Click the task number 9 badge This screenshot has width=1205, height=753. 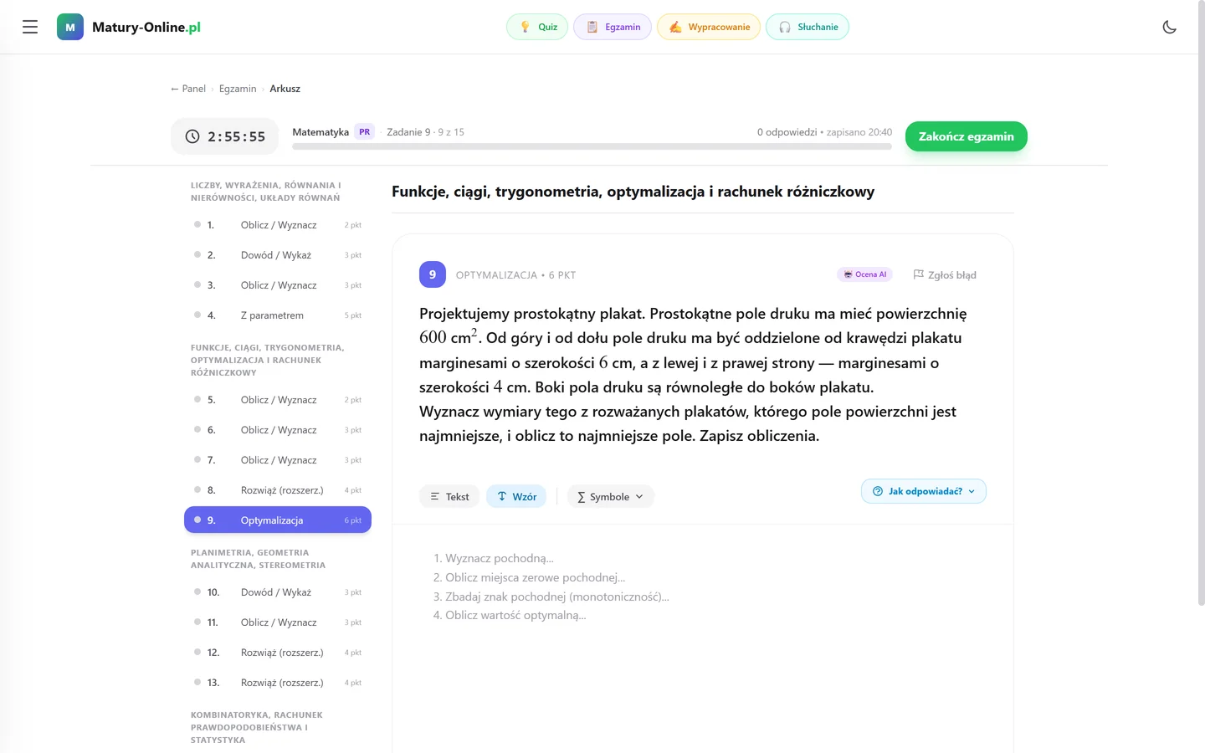[x=433, y=274]
